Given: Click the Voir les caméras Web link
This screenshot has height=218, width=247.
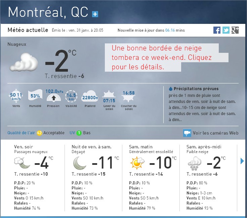Looking at the screenshot, I should [215, 133].
